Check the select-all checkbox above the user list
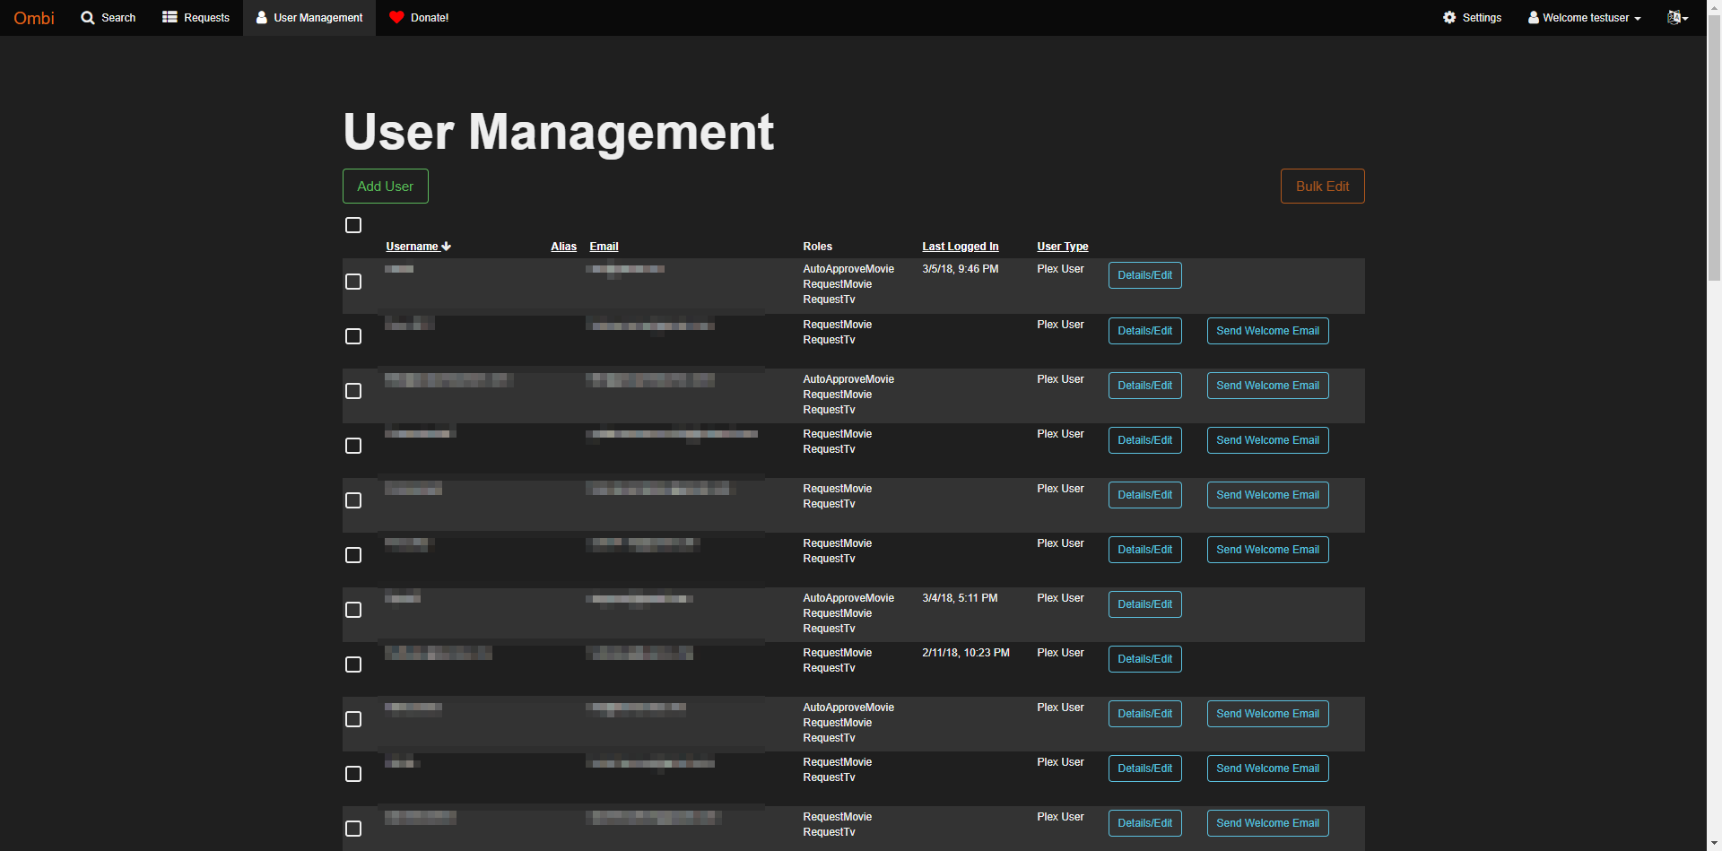This screenshot has height=851, width=1722. click(x=352, y=225)
